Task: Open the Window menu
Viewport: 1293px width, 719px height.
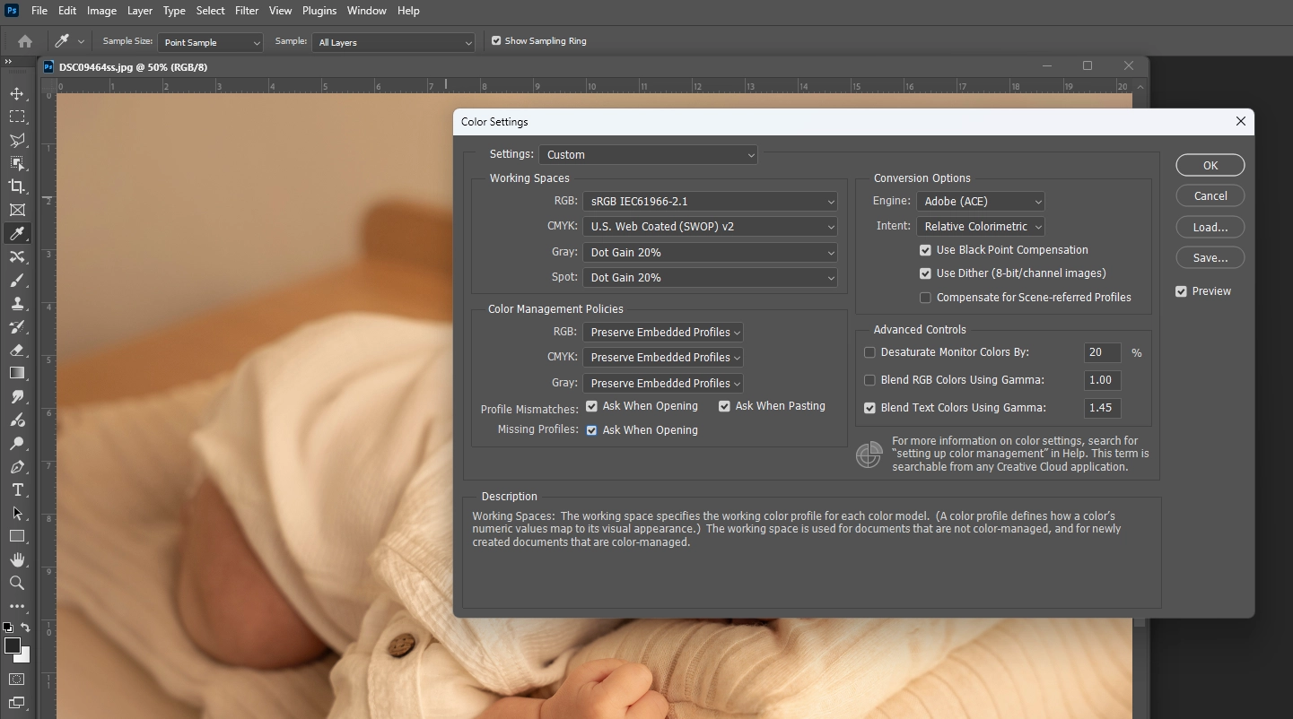Action: [x=366, y=11]
